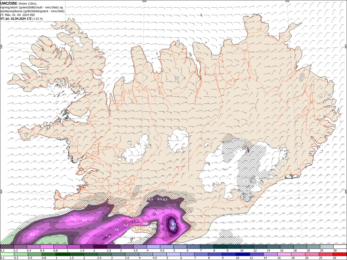
Task: Click the 1.4 snowfall value on the map
Action: coord(126,225)
